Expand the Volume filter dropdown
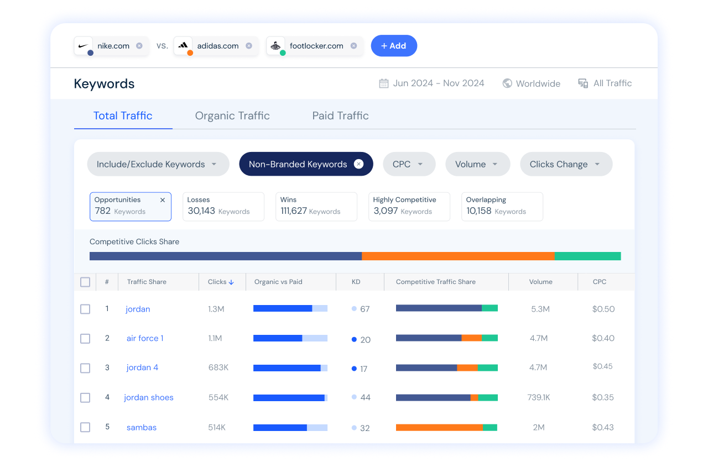The image size is (708, 473). click(477, 164)
